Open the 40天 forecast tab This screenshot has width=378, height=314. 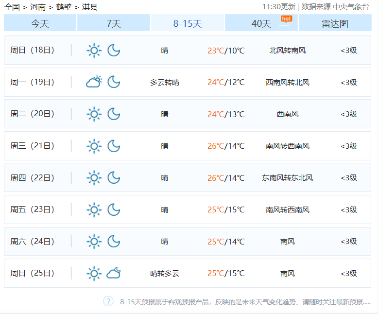pyautogui.click(x=261, y=23)
